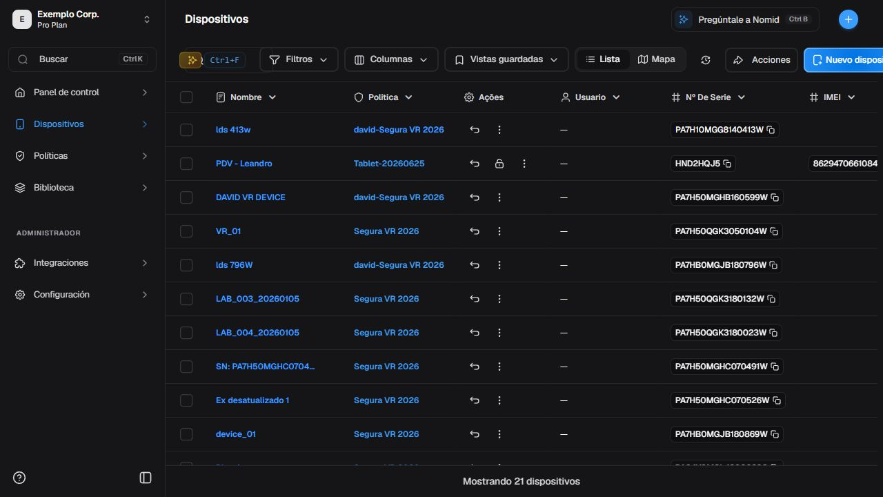Click the Buscar search field

(x=82, y=59)
